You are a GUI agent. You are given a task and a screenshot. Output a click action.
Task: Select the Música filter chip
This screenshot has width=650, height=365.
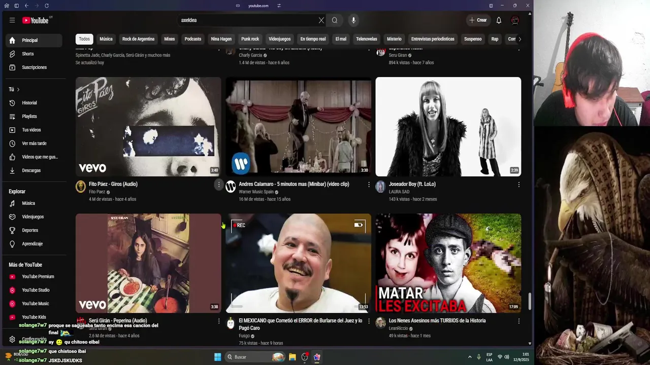pos(106,39)
